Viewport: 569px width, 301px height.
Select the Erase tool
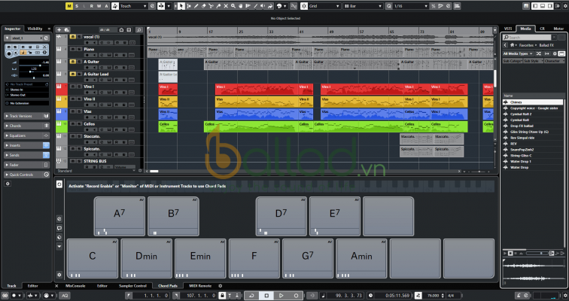[x=203, y=6]
